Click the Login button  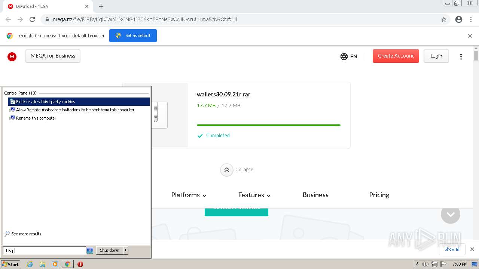[436, 56]
